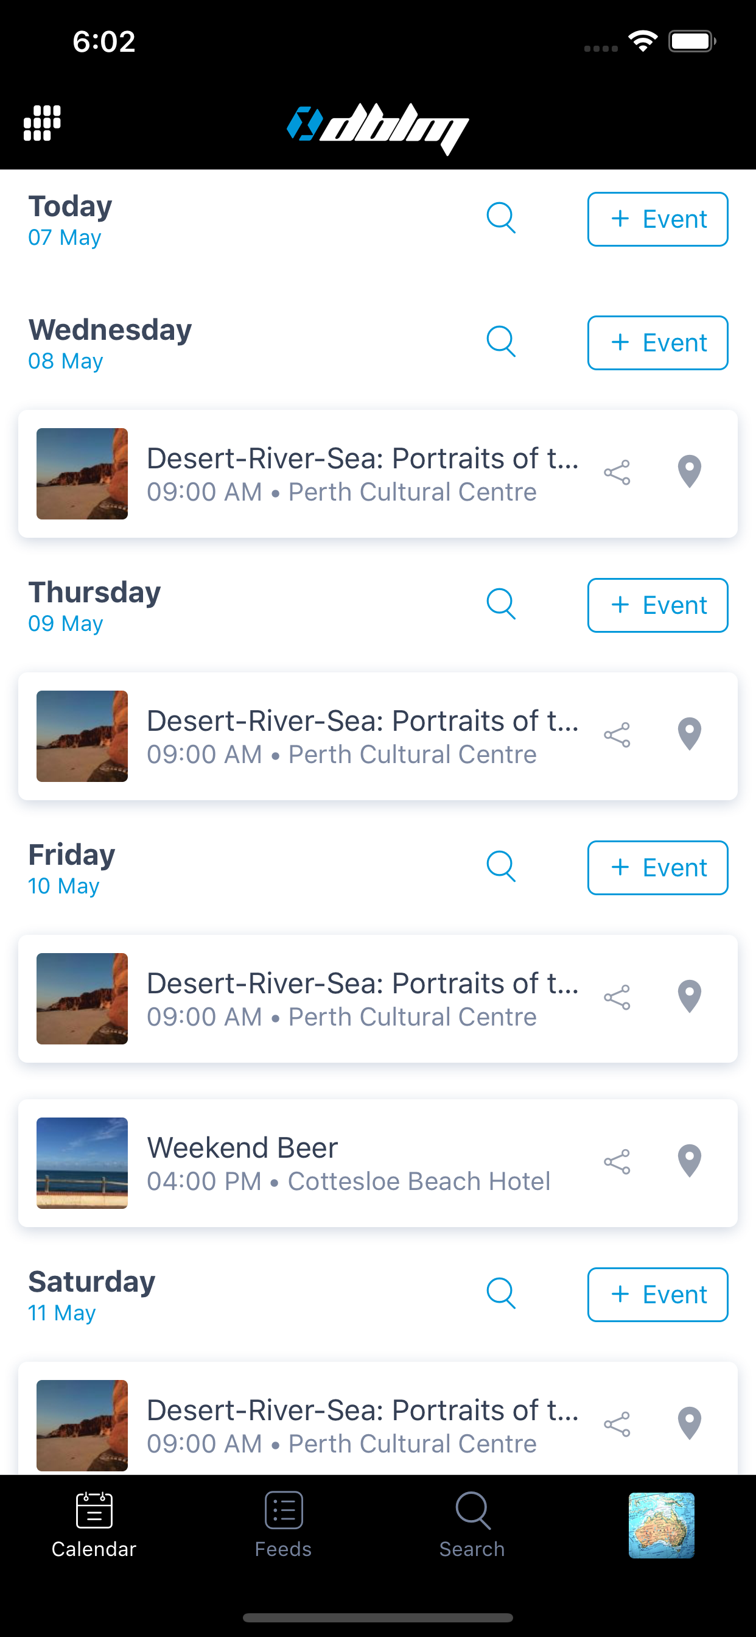The width and height of the screenshot is (756, 1637).
Task: Tap the search icon for Friday 10 May
Action: pyautogui.click(x=500, y=866)
